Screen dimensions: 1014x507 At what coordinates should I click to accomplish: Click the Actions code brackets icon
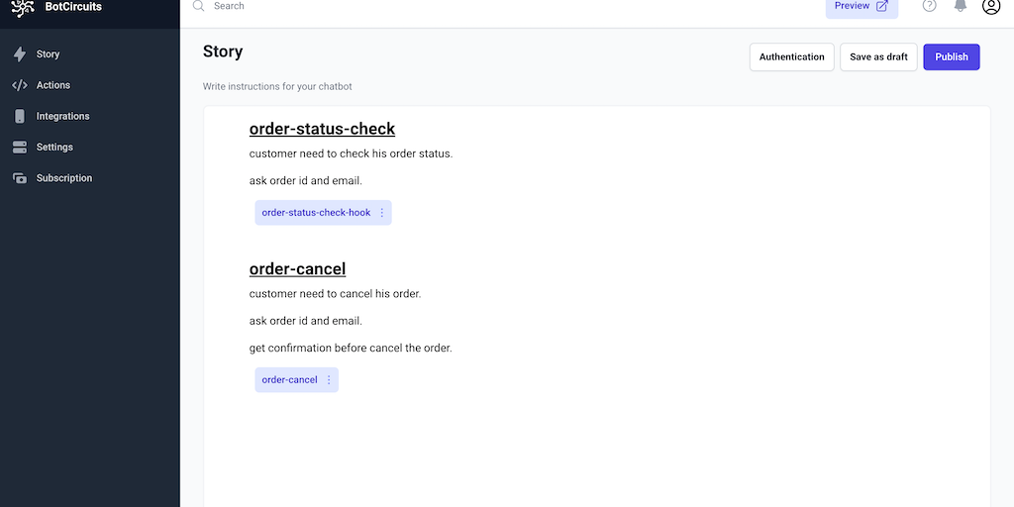tap(20, 85)
